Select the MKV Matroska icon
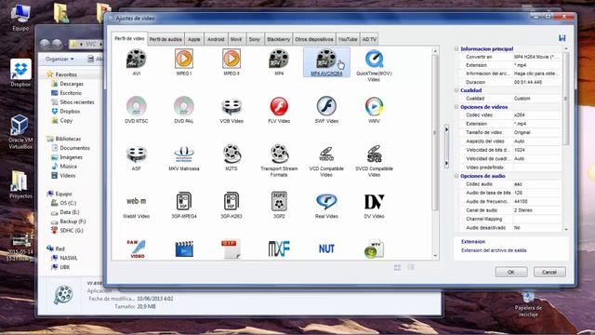Viewport: 595px width, 335px height. [x=184, y=154]
